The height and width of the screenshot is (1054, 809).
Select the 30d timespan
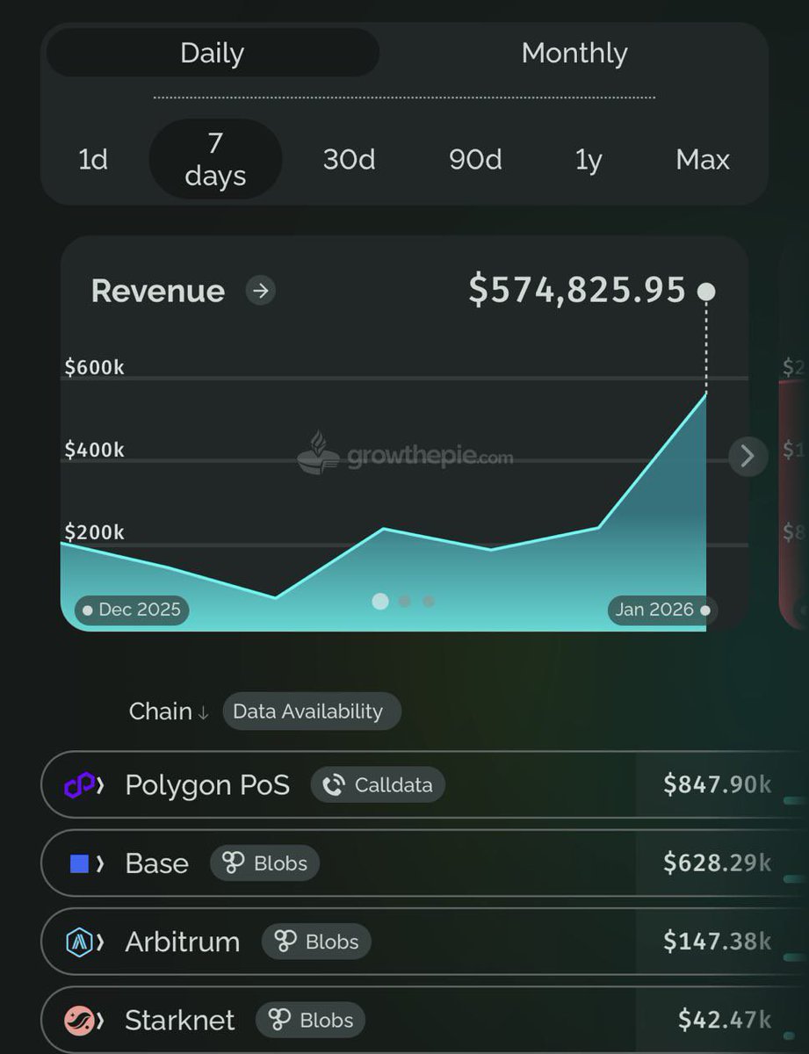349,160
